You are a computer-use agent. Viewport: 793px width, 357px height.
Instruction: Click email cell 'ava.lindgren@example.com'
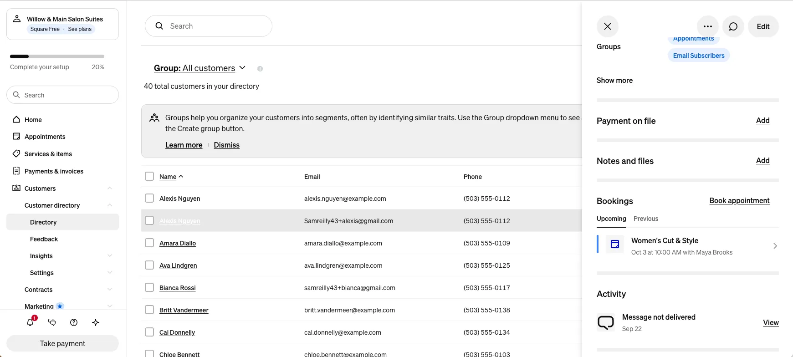click(x=343, y=265)
